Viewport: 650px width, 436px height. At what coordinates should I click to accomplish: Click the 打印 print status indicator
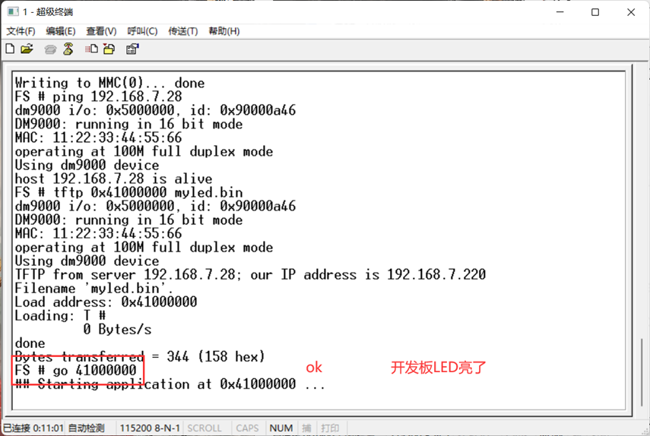click(x=330, y=428)
